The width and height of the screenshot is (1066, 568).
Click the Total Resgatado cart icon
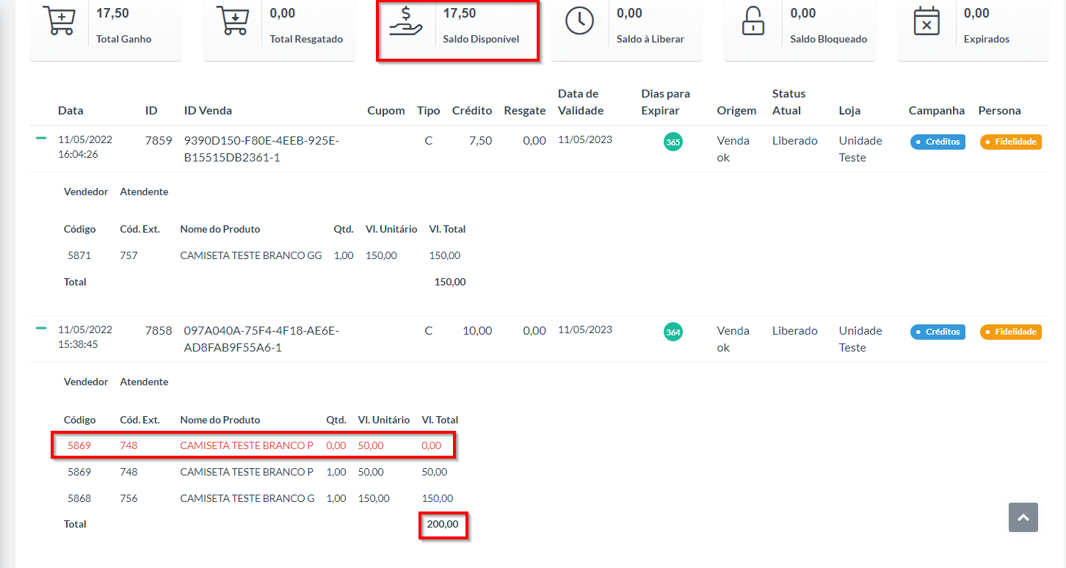click(x=232, y=21)
